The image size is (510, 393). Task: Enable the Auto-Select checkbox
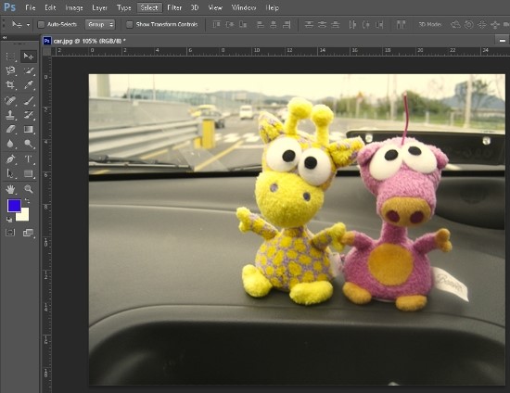[x=41, y=24]
